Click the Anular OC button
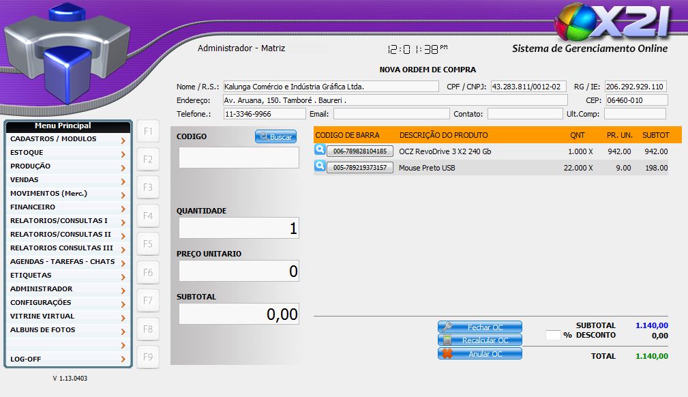The height and width of the screenshot is (397, 688). point(480,354)
